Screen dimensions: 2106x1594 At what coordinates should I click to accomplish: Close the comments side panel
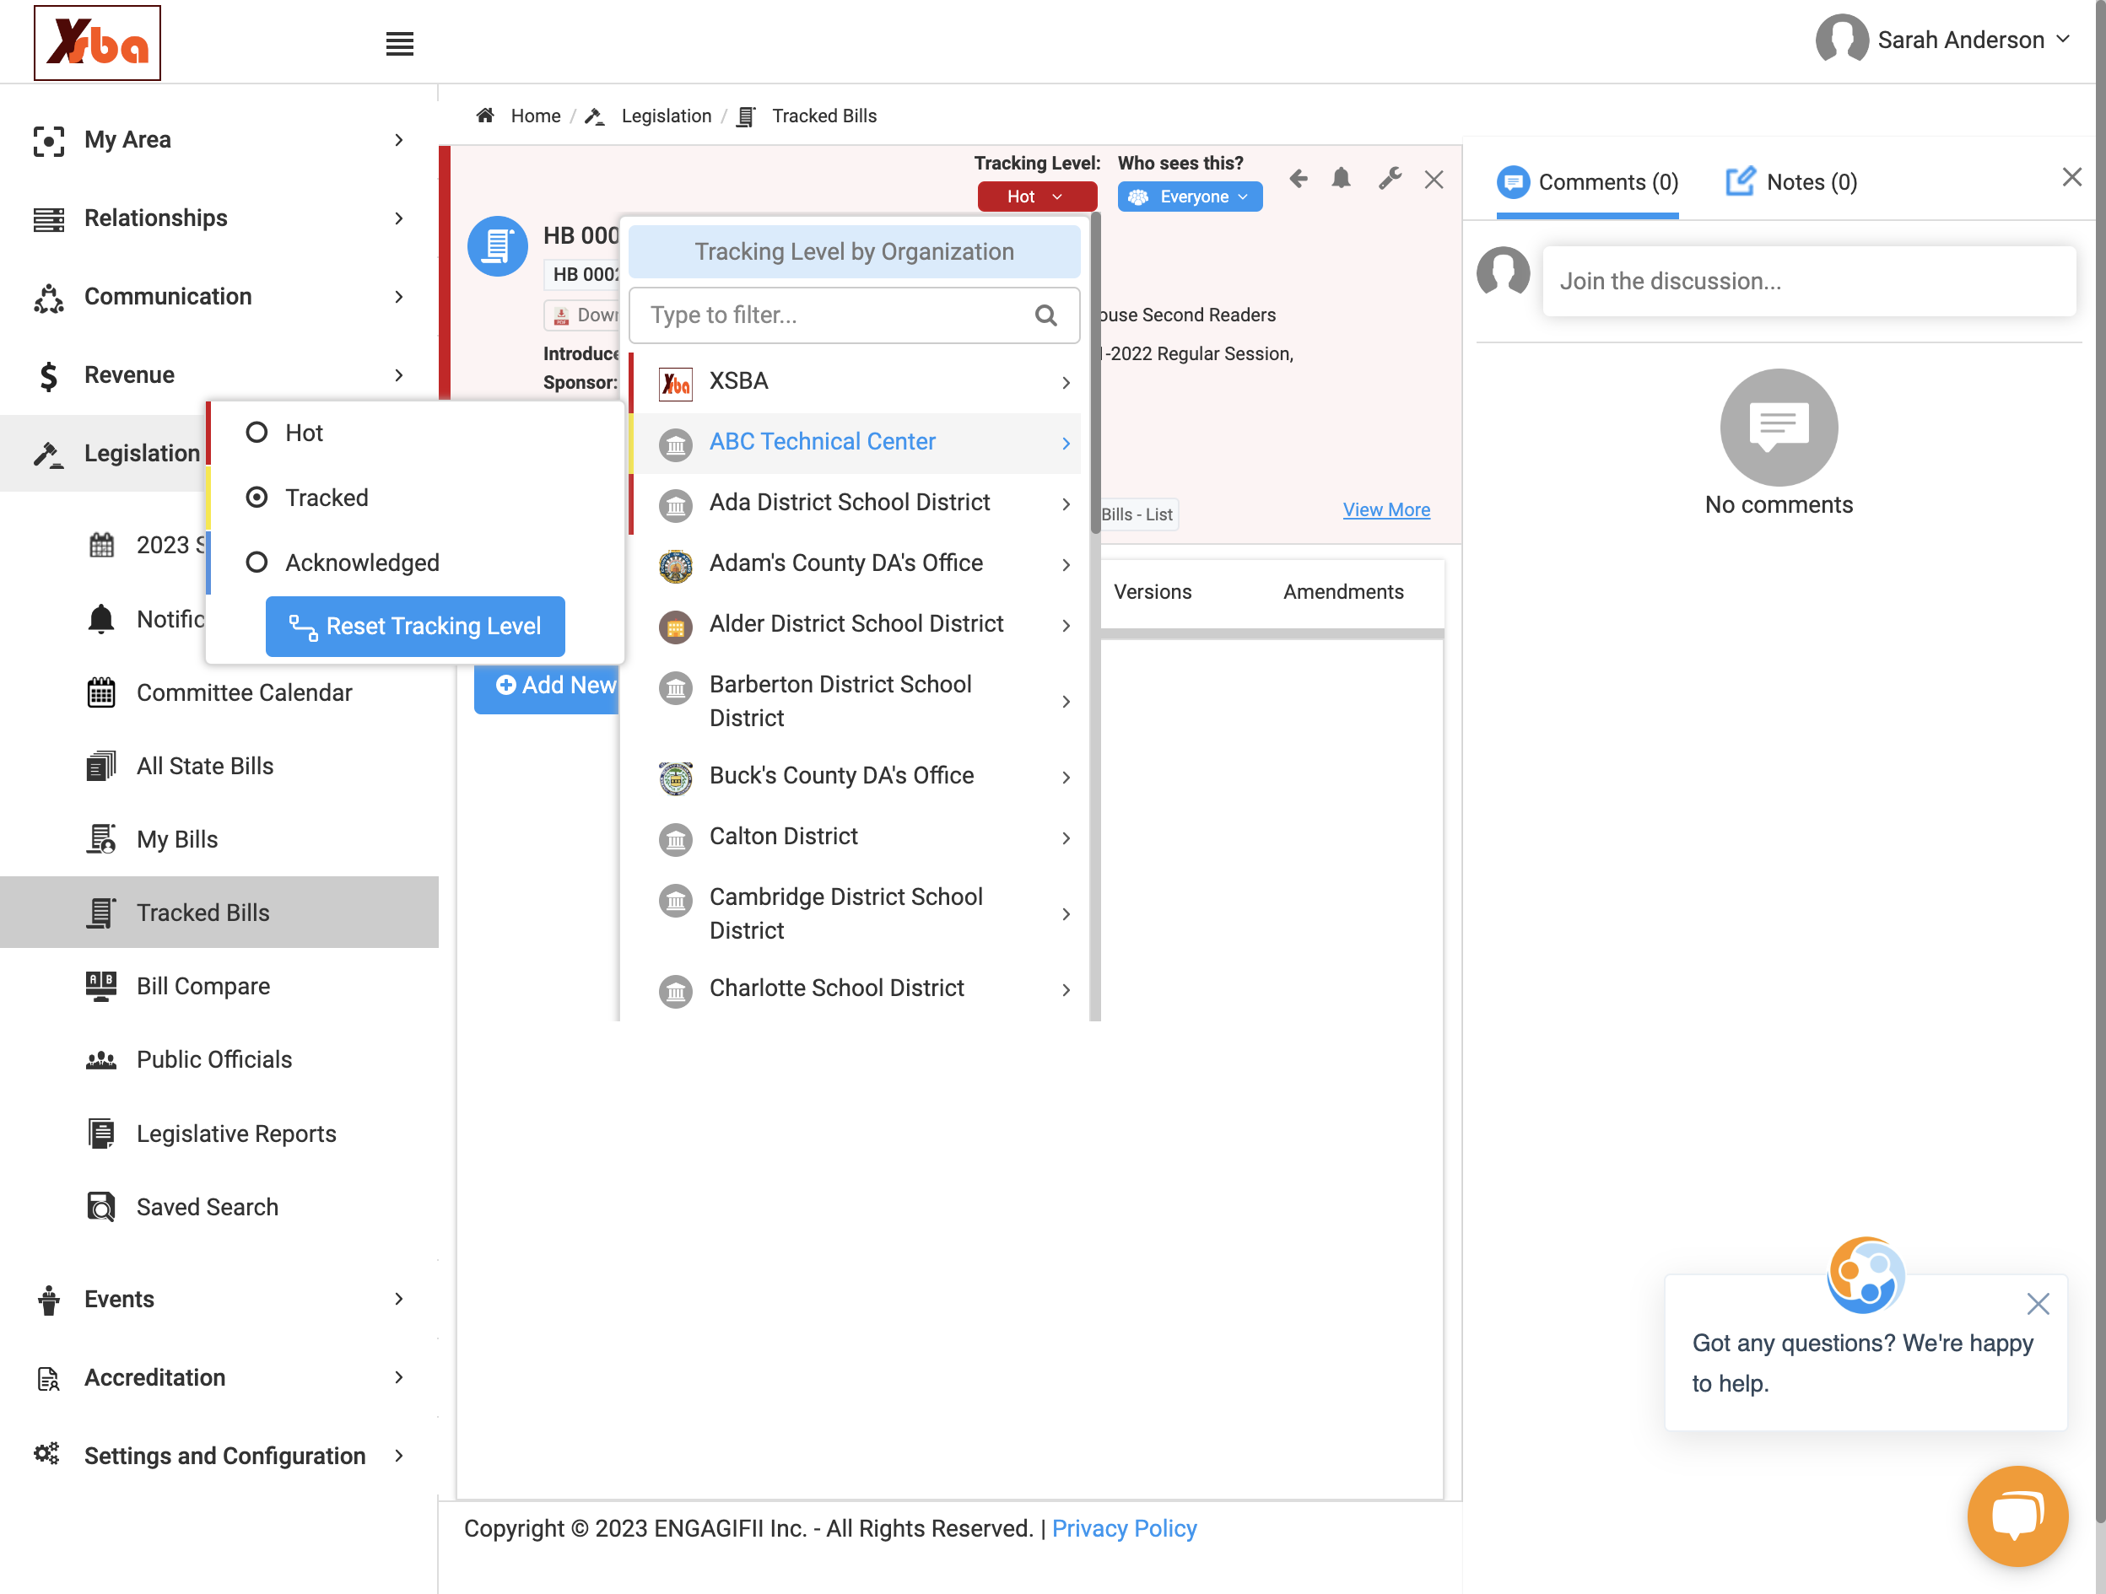(x=2071, y=177)
